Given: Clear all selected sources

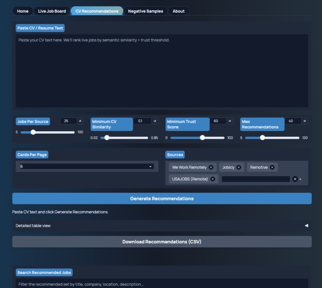Looking at the screenshot, I should pyautogui.click(x=295, y=179).
